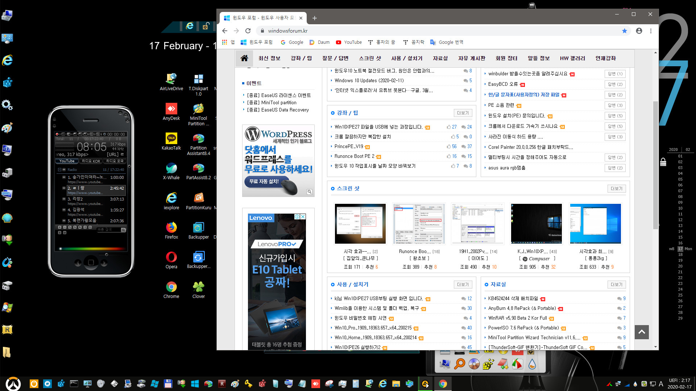Open 최신 정보 navigation menu
Screen dimensions: 696x391
click(x=269, y=58)
